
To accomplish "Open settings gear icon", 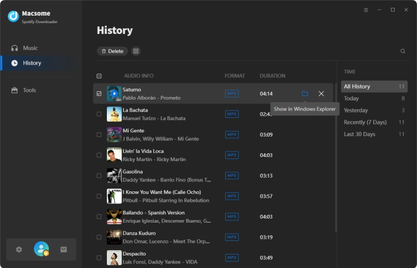I will tap(19, 250).
